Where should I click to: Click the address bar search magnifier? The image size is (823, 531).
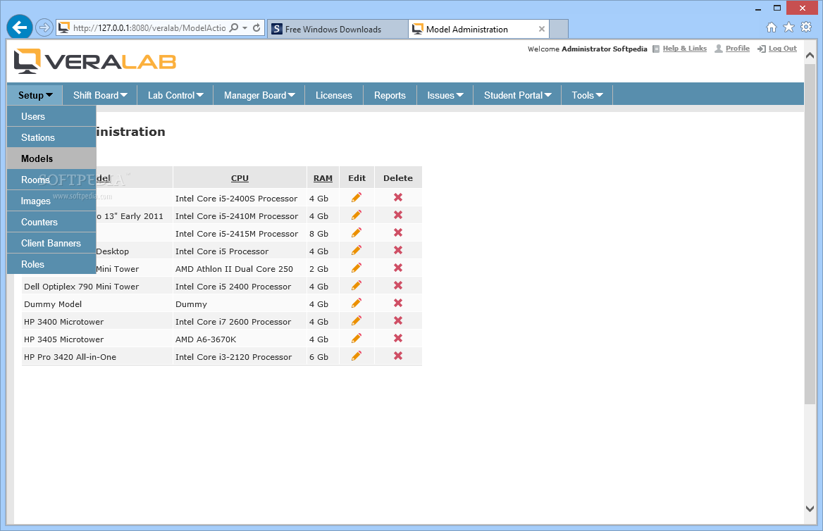[234, 27]
